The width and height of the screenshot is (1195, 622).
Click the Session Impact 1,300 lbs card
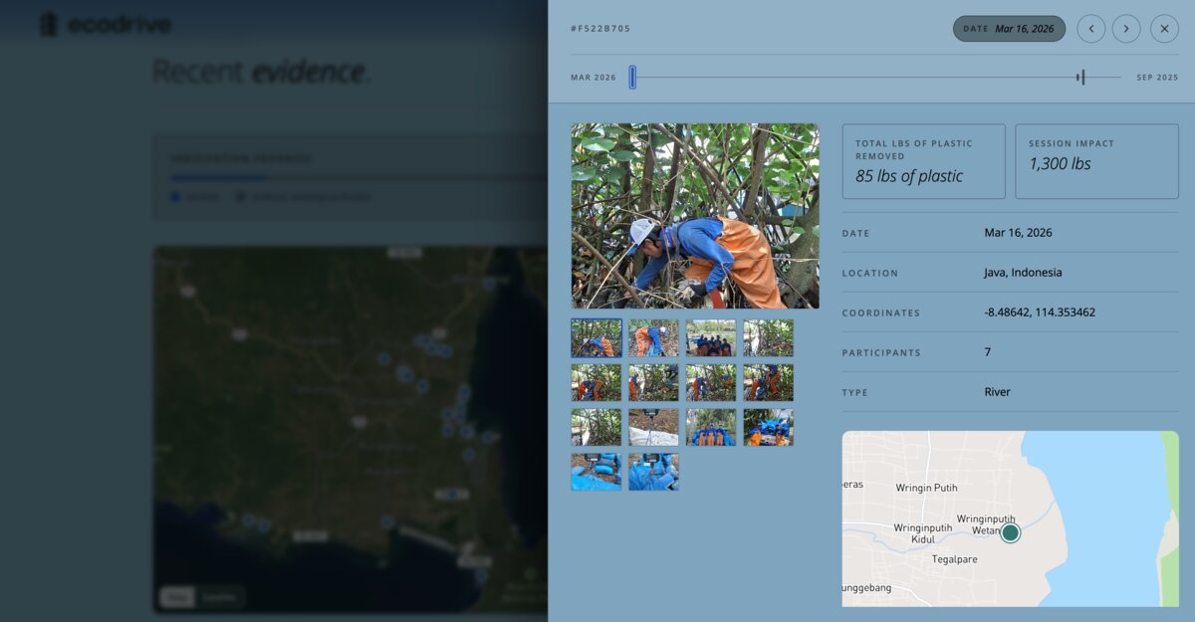pyautogui.click(x=1096, y=161)
